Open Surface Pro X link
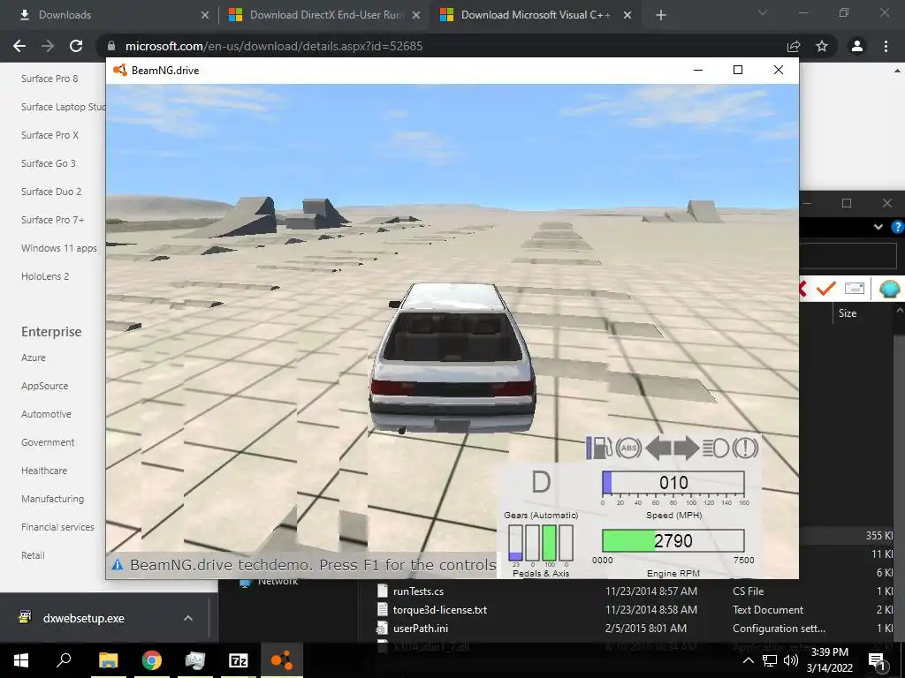905x678 pixels. pos(49,135)
